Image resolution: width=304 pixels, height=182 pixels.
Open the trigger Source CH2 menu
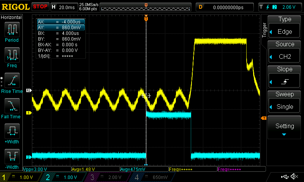(284, 56)
